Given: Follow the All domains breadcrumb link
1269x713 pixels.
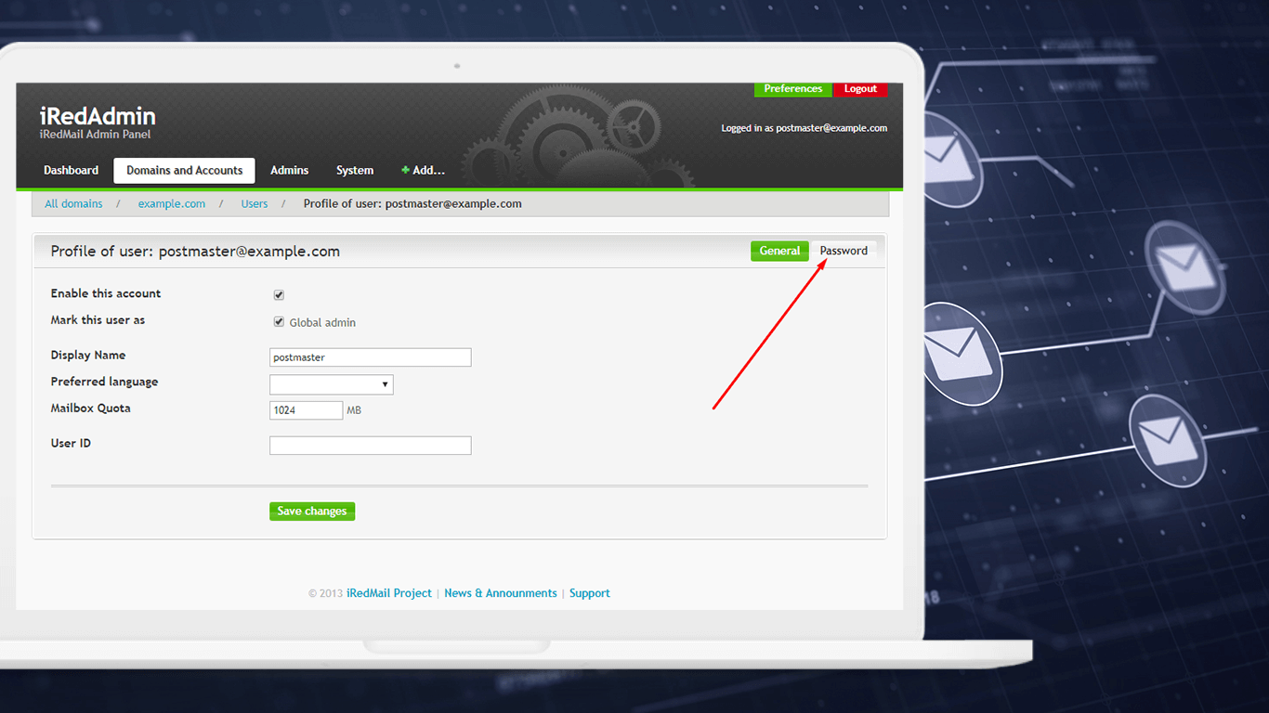Looking at the screenshot, I should (73, 204).
